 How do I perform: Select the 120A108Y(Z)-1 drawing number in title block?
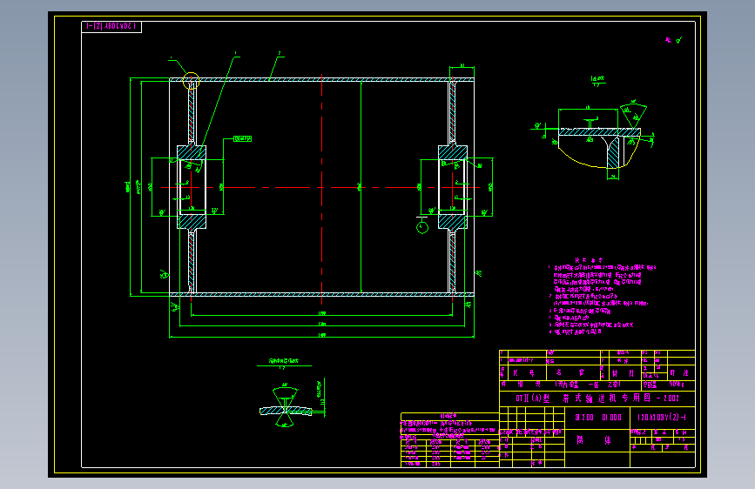tap(662, 418)
